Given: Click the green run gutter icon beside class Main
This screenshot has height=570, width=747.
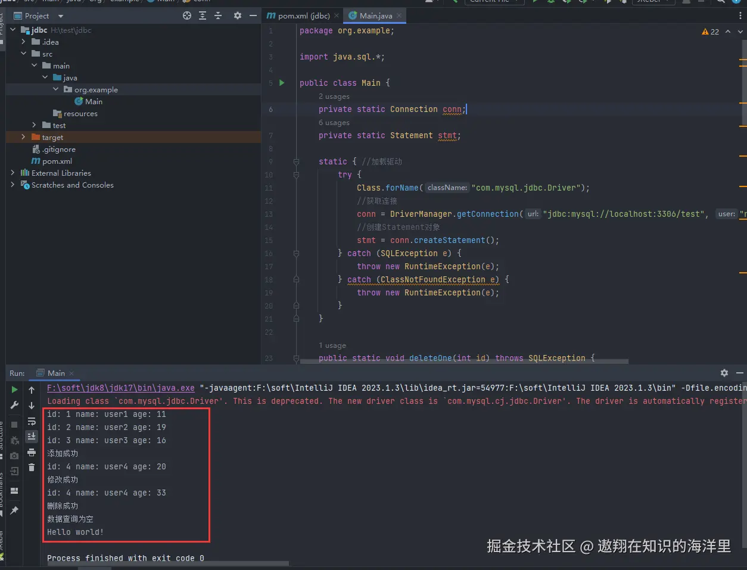Looking at the screenshot, I should tap(282, 83).
